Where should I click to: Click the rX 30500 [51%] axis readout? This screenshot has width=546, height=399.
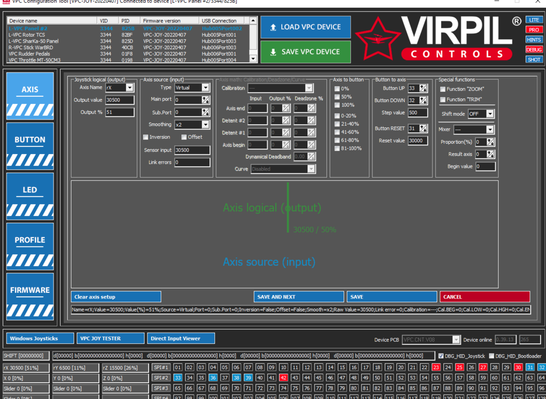[x=26, y=368]
